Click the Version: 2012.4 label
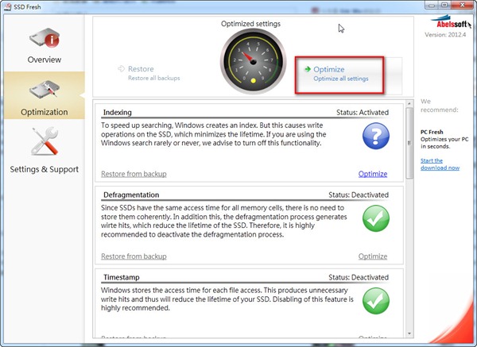 click(x=445, y=35)
